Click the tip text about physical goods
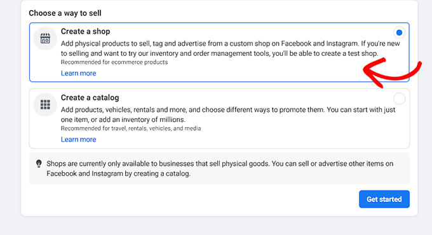Screen dimensions: 432x235 (220, 168)
